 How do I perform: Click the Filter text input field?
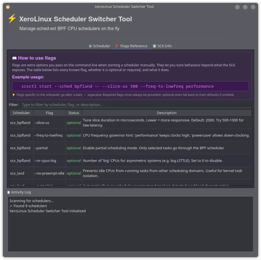click(136, 105)
